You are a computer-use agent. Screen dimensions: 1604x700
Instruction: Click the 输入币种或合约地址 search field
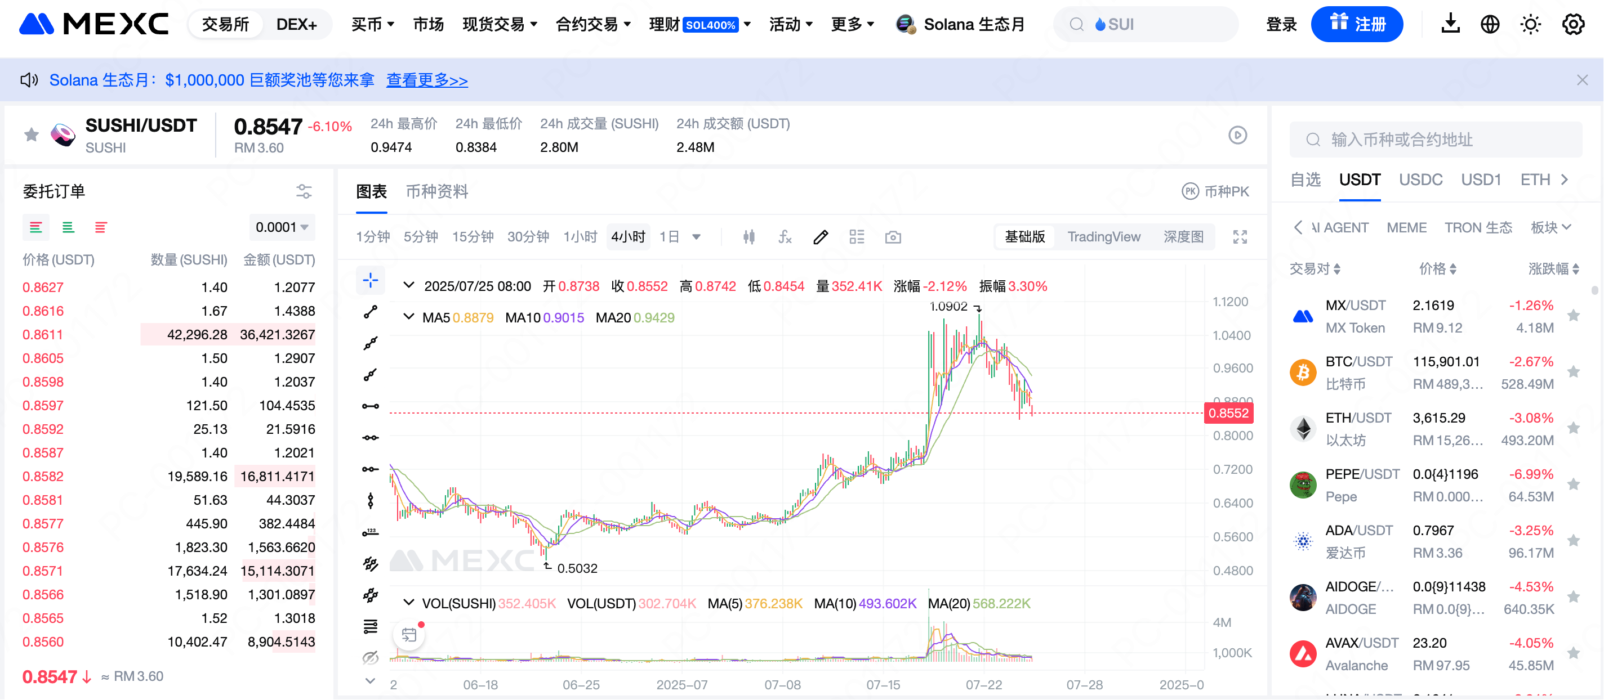tap(1435, 140)
